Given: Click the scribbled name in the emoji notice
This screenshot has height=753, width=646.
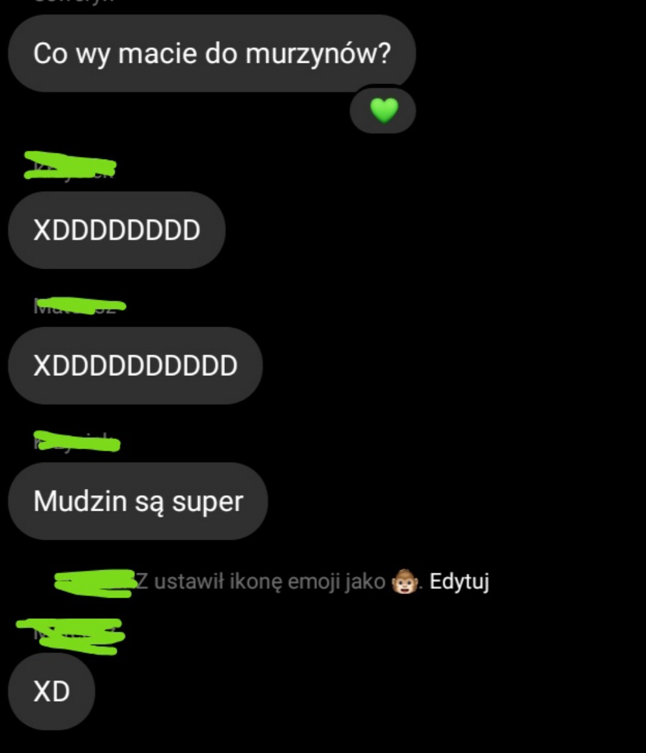Looking at the screenshot, I should tap(94, 583).
